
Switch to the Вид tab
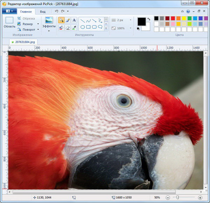click(x=43, y=12)
